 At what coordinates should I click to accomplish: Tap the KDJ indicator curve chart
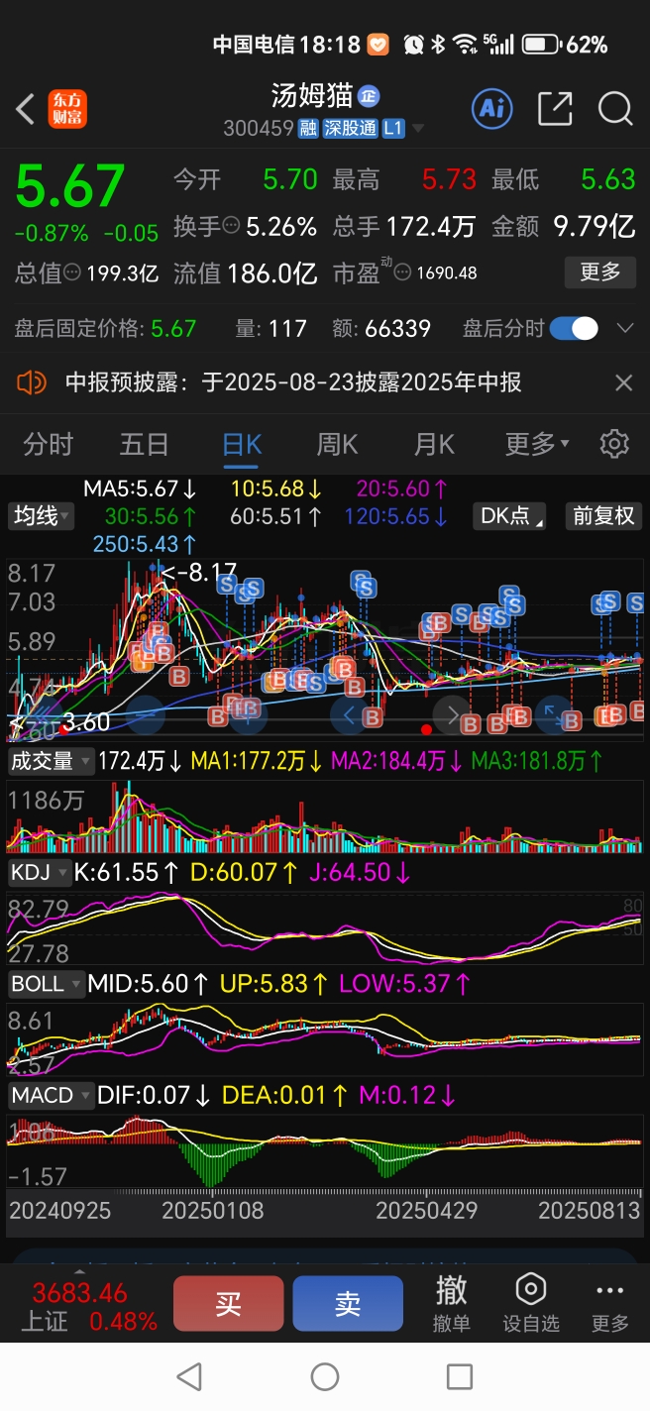(x=324, y=926)
